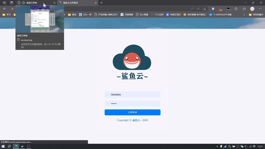Click the tab preview thumbnail of 鲨鱼云商城

point(40,19)
